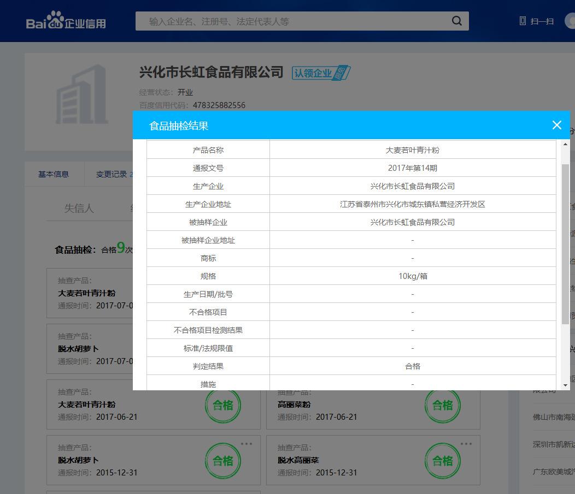Click the dialog's vertical scrollbar thumb
This screenshot has width=575, height=494.
click(565, 243)
